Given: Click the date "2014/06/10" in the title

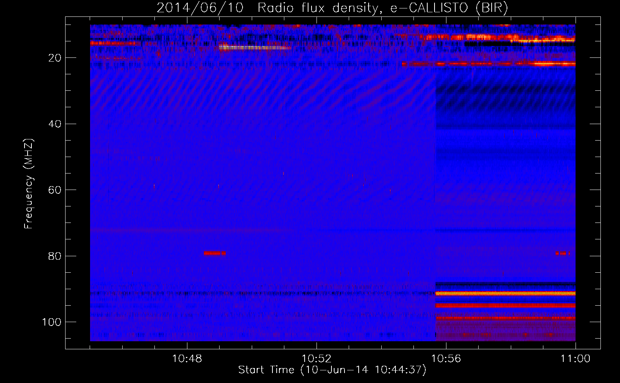Looking at the screenshot, I should 200,8.
